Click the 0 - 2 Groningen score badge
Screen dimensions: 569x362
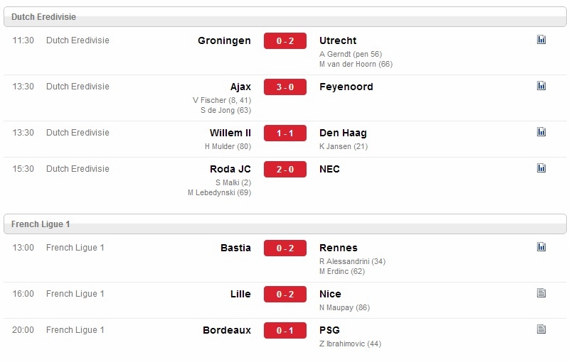point(285,41)
